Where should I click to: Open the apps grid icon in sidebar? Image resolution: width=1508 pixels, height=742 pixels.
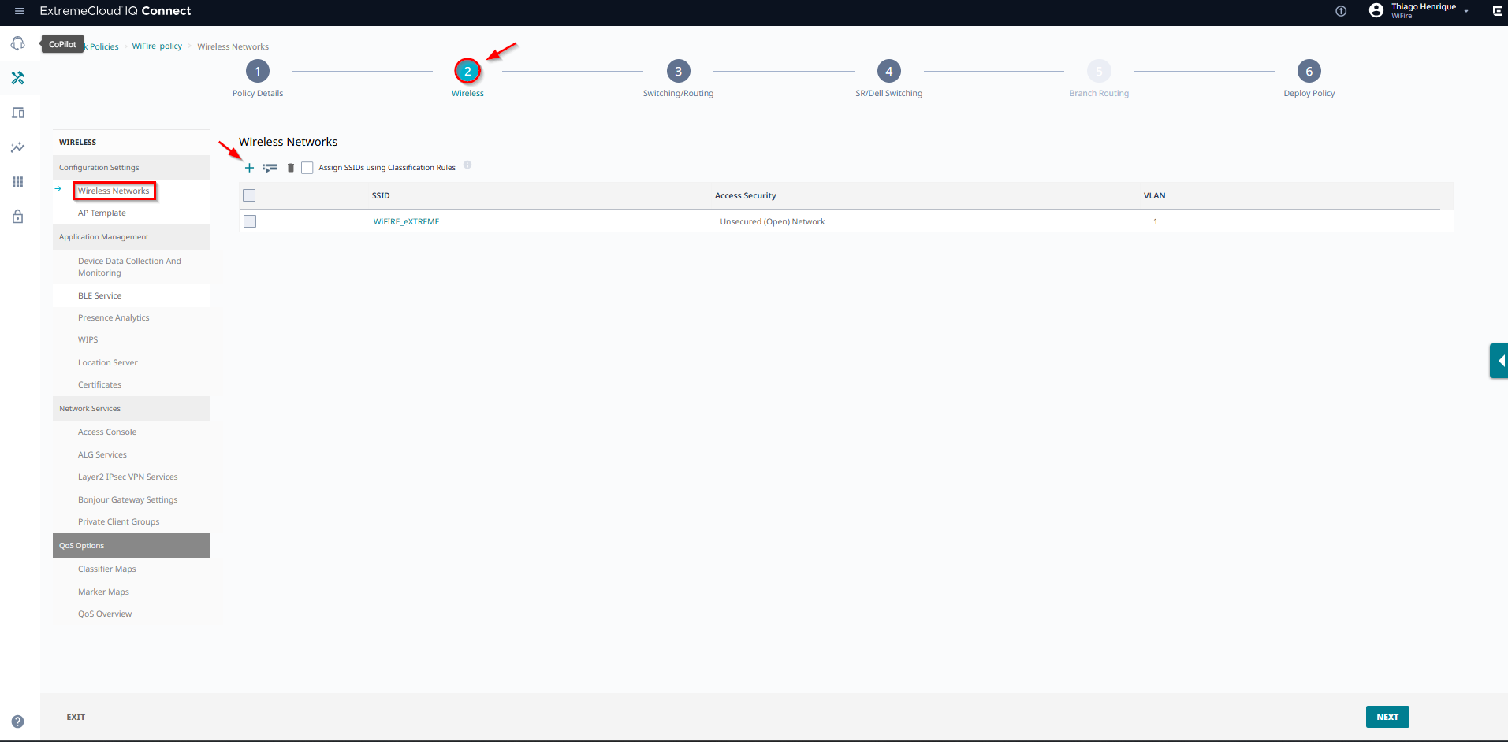click(x=17, y=182)
